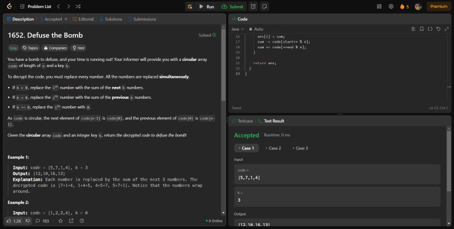Viewport: 454px width, 229px height.
Task: Open the help question-mark icon
Action: point(82,221)
